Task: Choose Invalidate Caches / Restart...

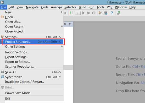Action: [x=32, y=82]
